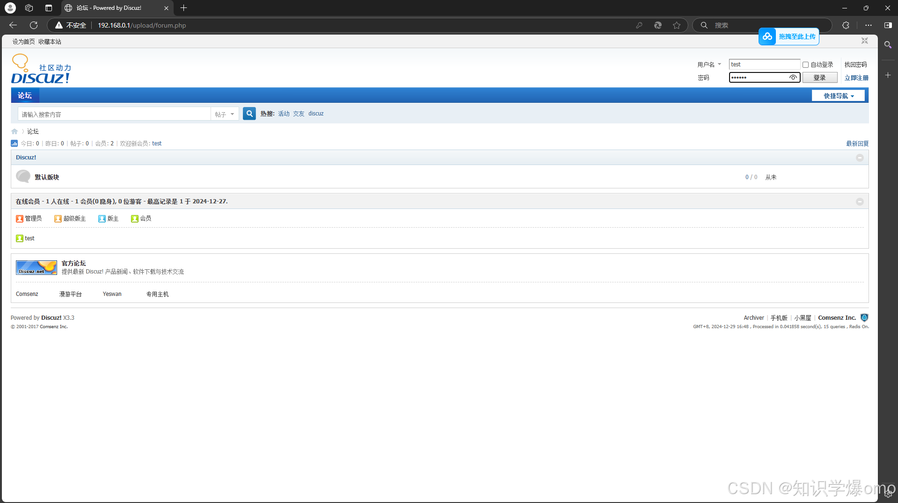Reload the page with refresh icon

[x=34, y=25]
